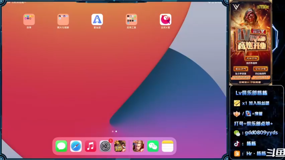Viewport: 285px width, 160px height.
Task: Launch the hero game right of dock divider
Action: [138, 146]
